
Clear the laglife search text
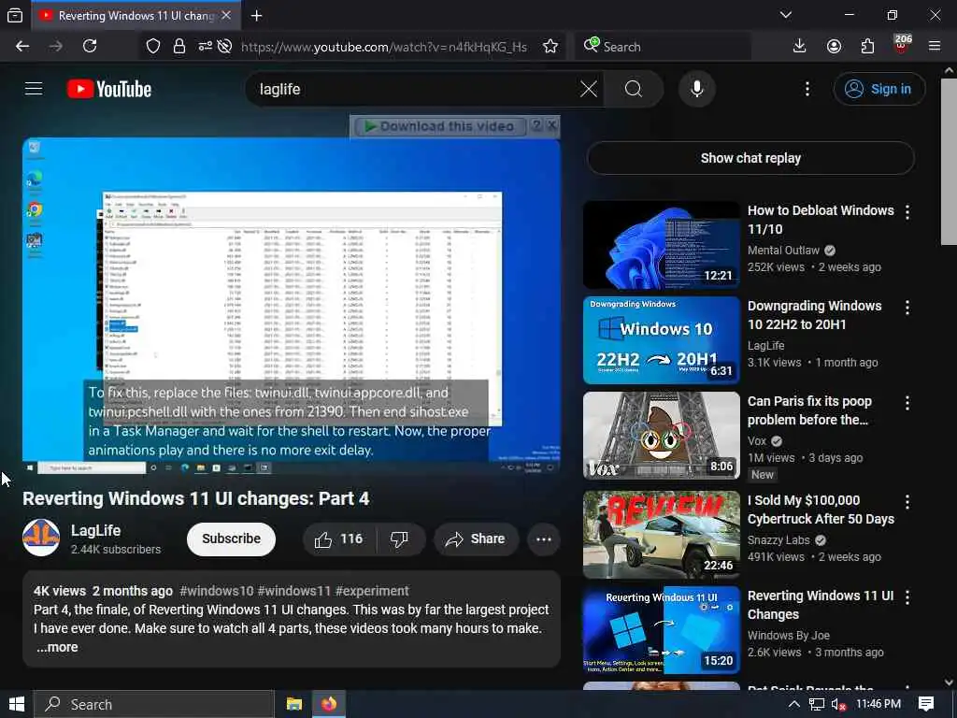tap(589, 89)
